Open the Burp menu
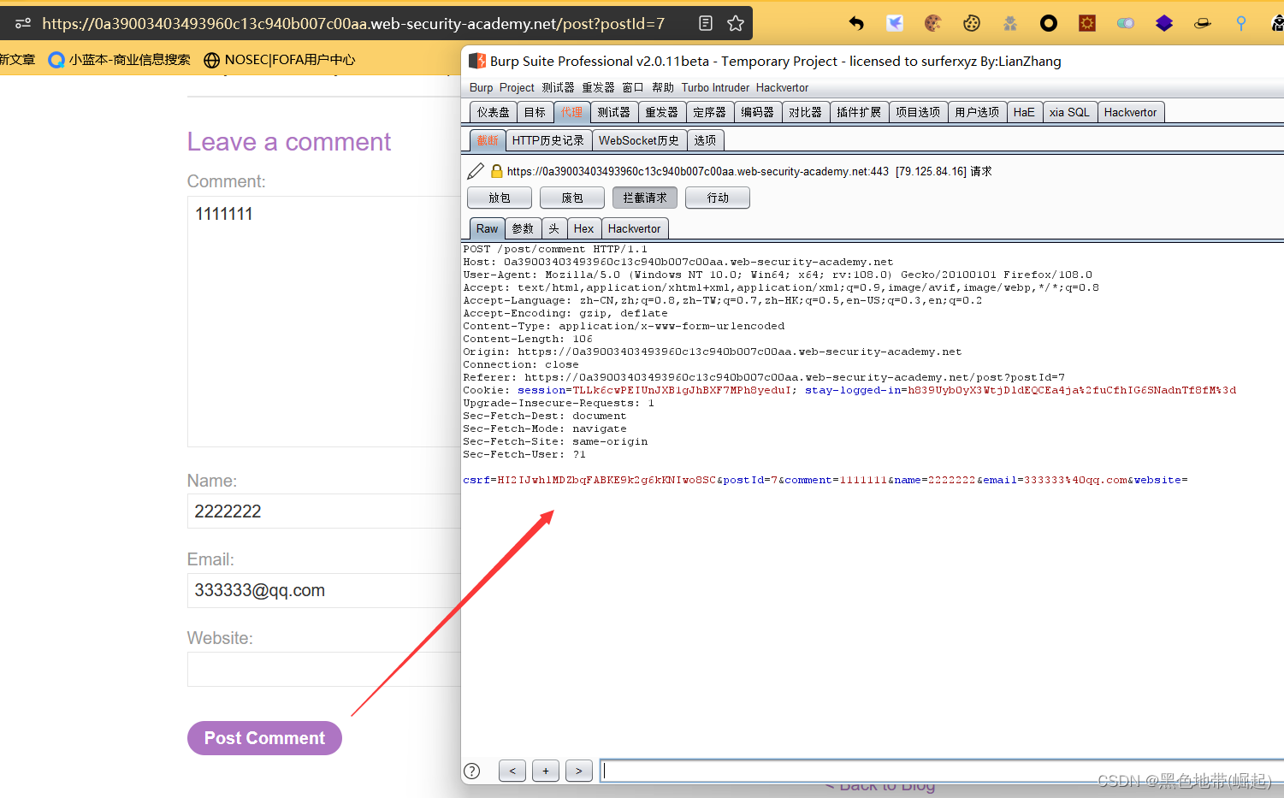This screenshot has height=798, width=1284. [481, 87]
